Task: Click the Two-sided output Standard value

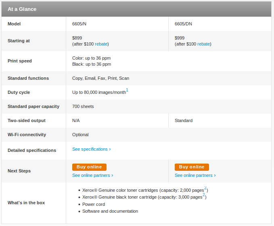Action: click(184, 120)
